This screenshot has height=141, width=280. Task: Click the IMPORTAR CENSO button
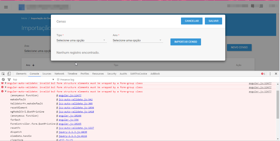point(186,42)
